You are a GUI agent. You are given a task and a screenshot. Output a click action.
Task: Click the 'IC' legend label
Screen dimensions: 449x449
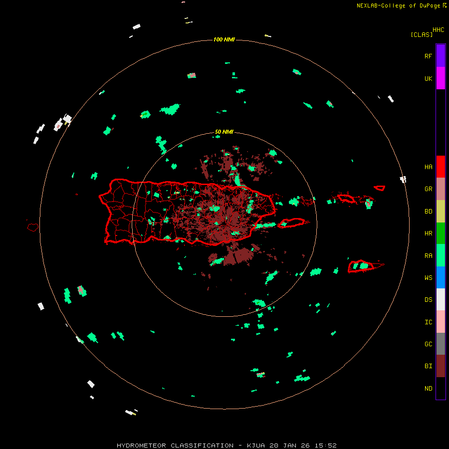[x=428, y=322]
